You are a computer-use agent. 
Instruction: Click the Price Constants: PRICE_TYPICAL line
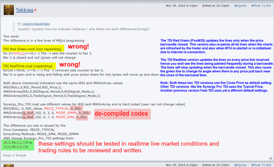click(29, 130)
